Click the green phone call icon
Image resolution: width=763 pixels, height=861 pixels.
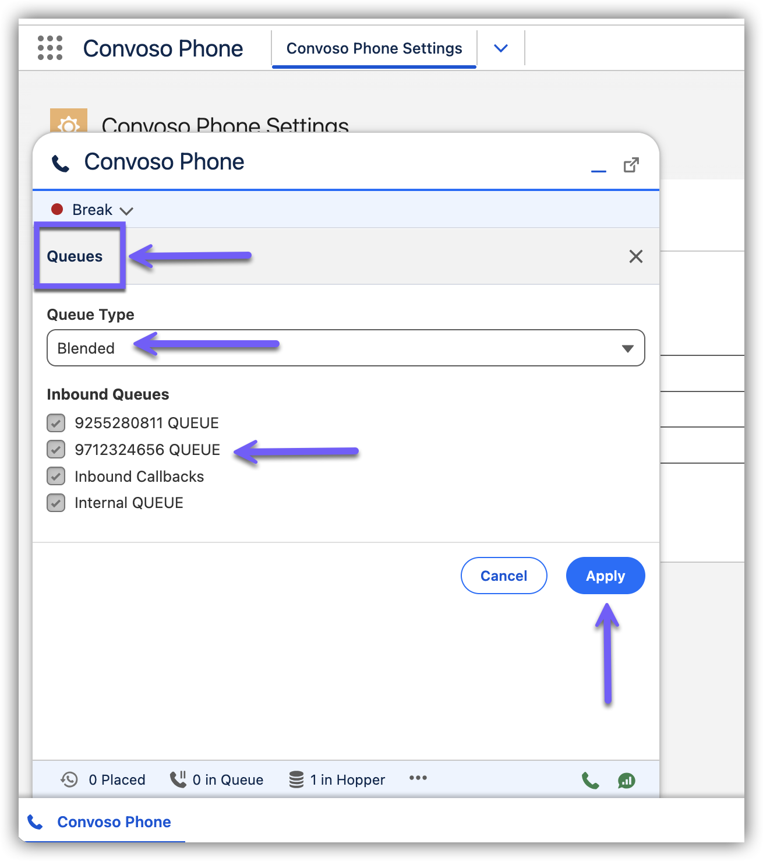tap(590, 780)
